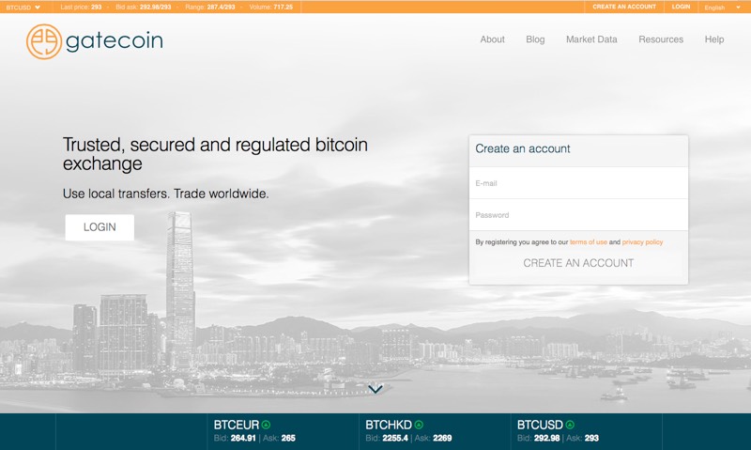The image size is (751, 450).
Task: Open the About menu item
Action: pyautogui.click(x=492, y=39)
